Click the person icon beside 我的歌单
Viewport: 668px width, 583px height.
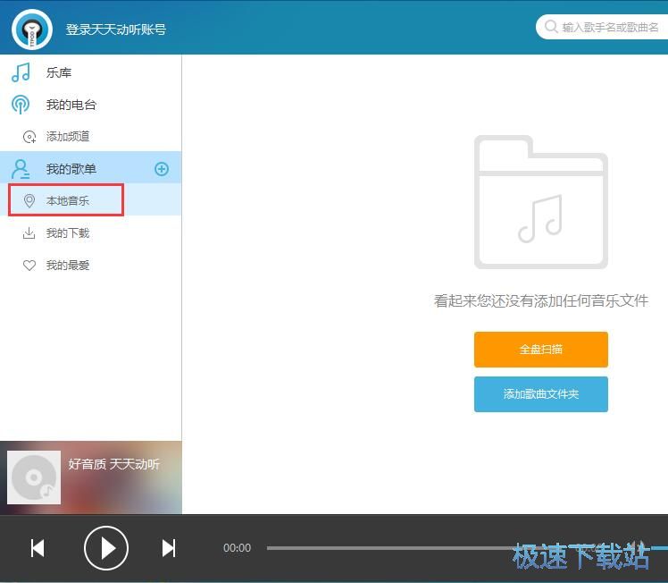click(21, 169)
